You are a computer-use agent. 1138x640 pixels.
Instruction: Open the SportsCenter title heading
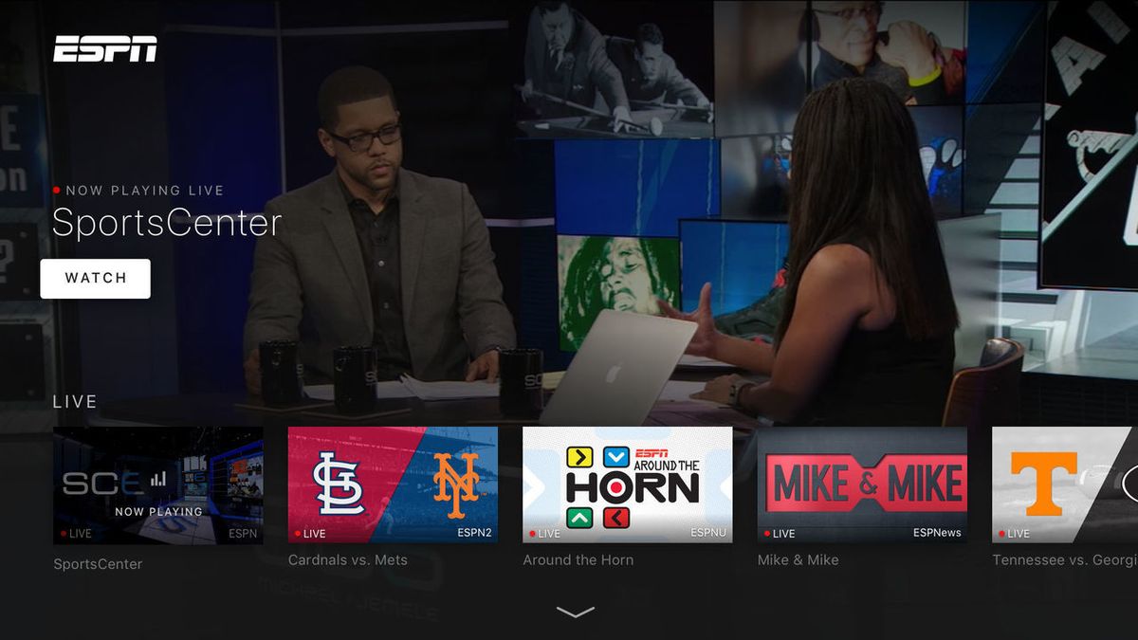(x=168, y=224)
